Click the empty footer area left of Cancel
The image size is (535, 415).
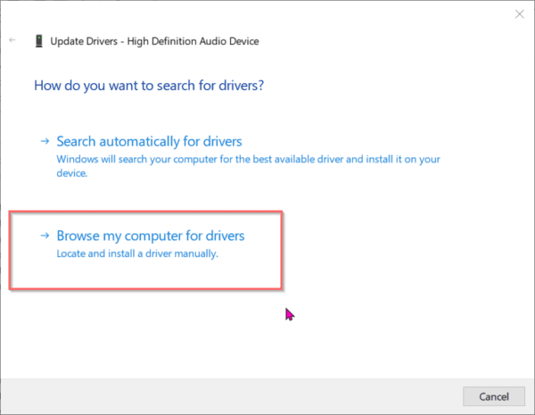[223, 396]
